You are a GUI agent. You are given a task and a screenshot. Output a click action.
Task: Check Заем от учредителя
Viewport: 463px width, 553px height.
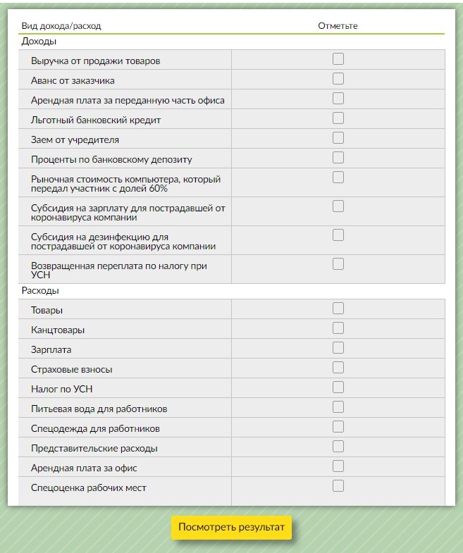click(338, 138)
